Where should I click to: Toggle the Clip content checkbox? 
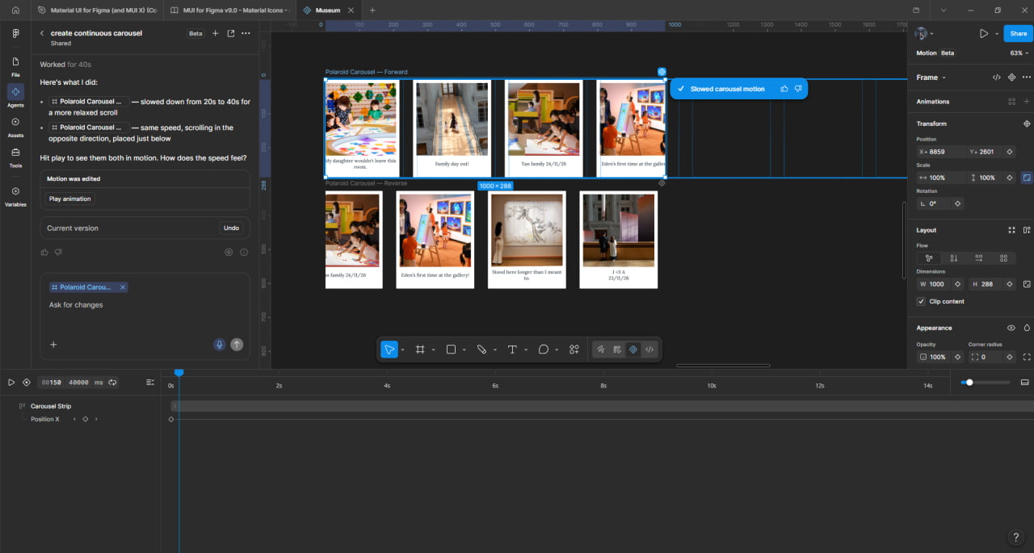[x=921, y=301]
